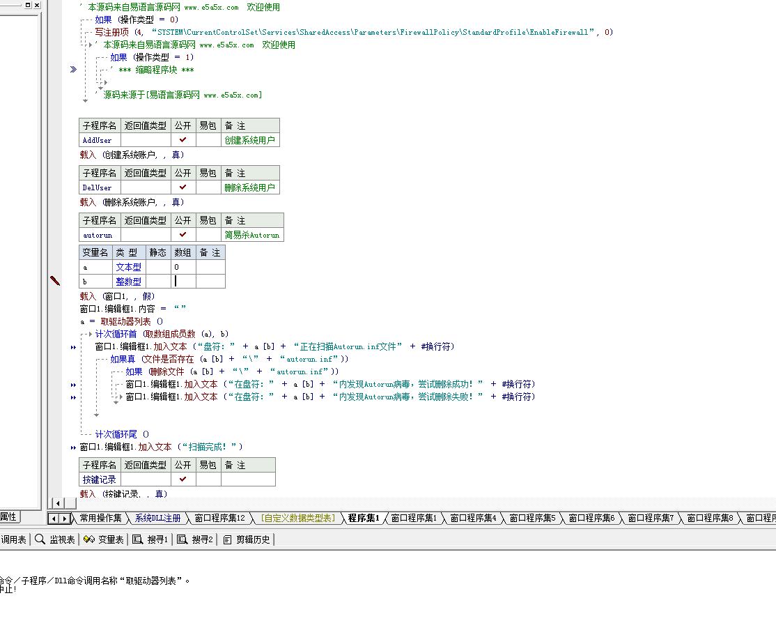Open the 调用表 output tab
The image size is (776, 637).
pyautogui.click(x=13, y=539)
